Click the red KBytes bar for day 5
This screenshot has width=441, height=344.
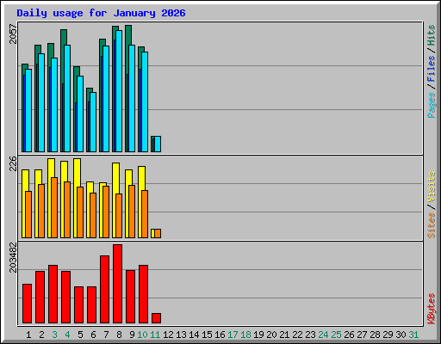click(x=78, y=304)
